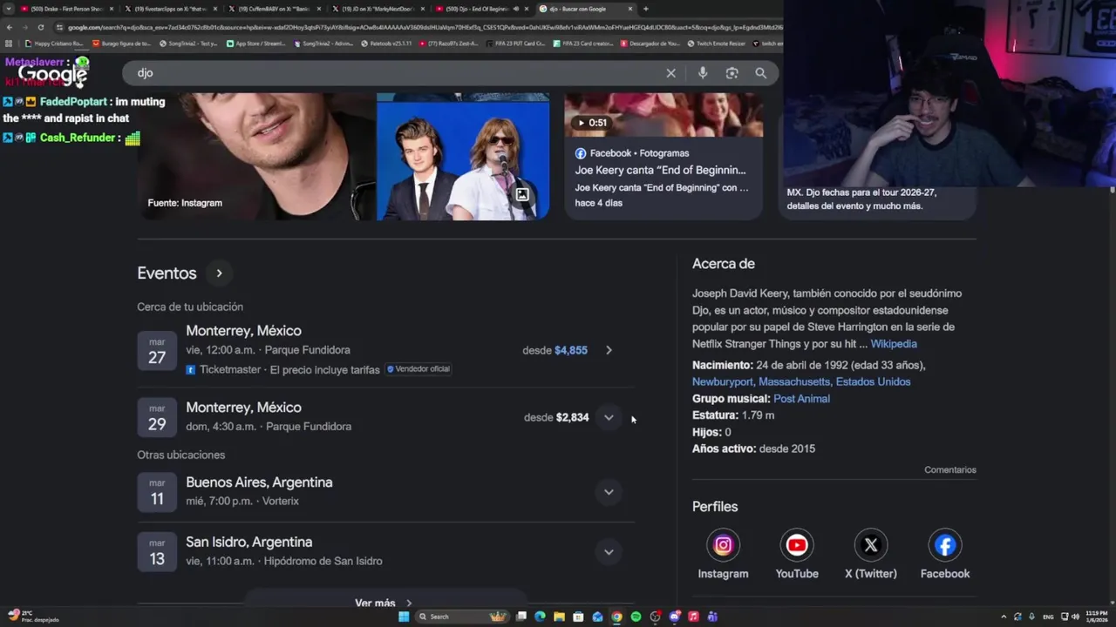1116x627 pixels.
Task: Click the Google logo
Action: (x=53, y=75)
